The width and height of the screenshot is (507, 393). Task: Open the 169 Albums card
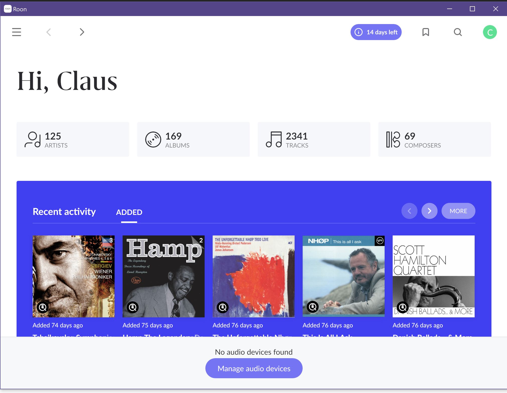(x=193, y=140)
